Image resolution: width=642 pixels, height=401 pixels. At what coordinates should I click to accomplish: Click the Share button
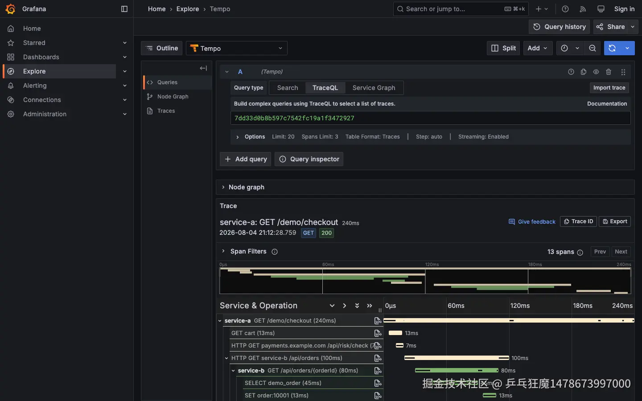pyautogui.click(x=610, y=27)
